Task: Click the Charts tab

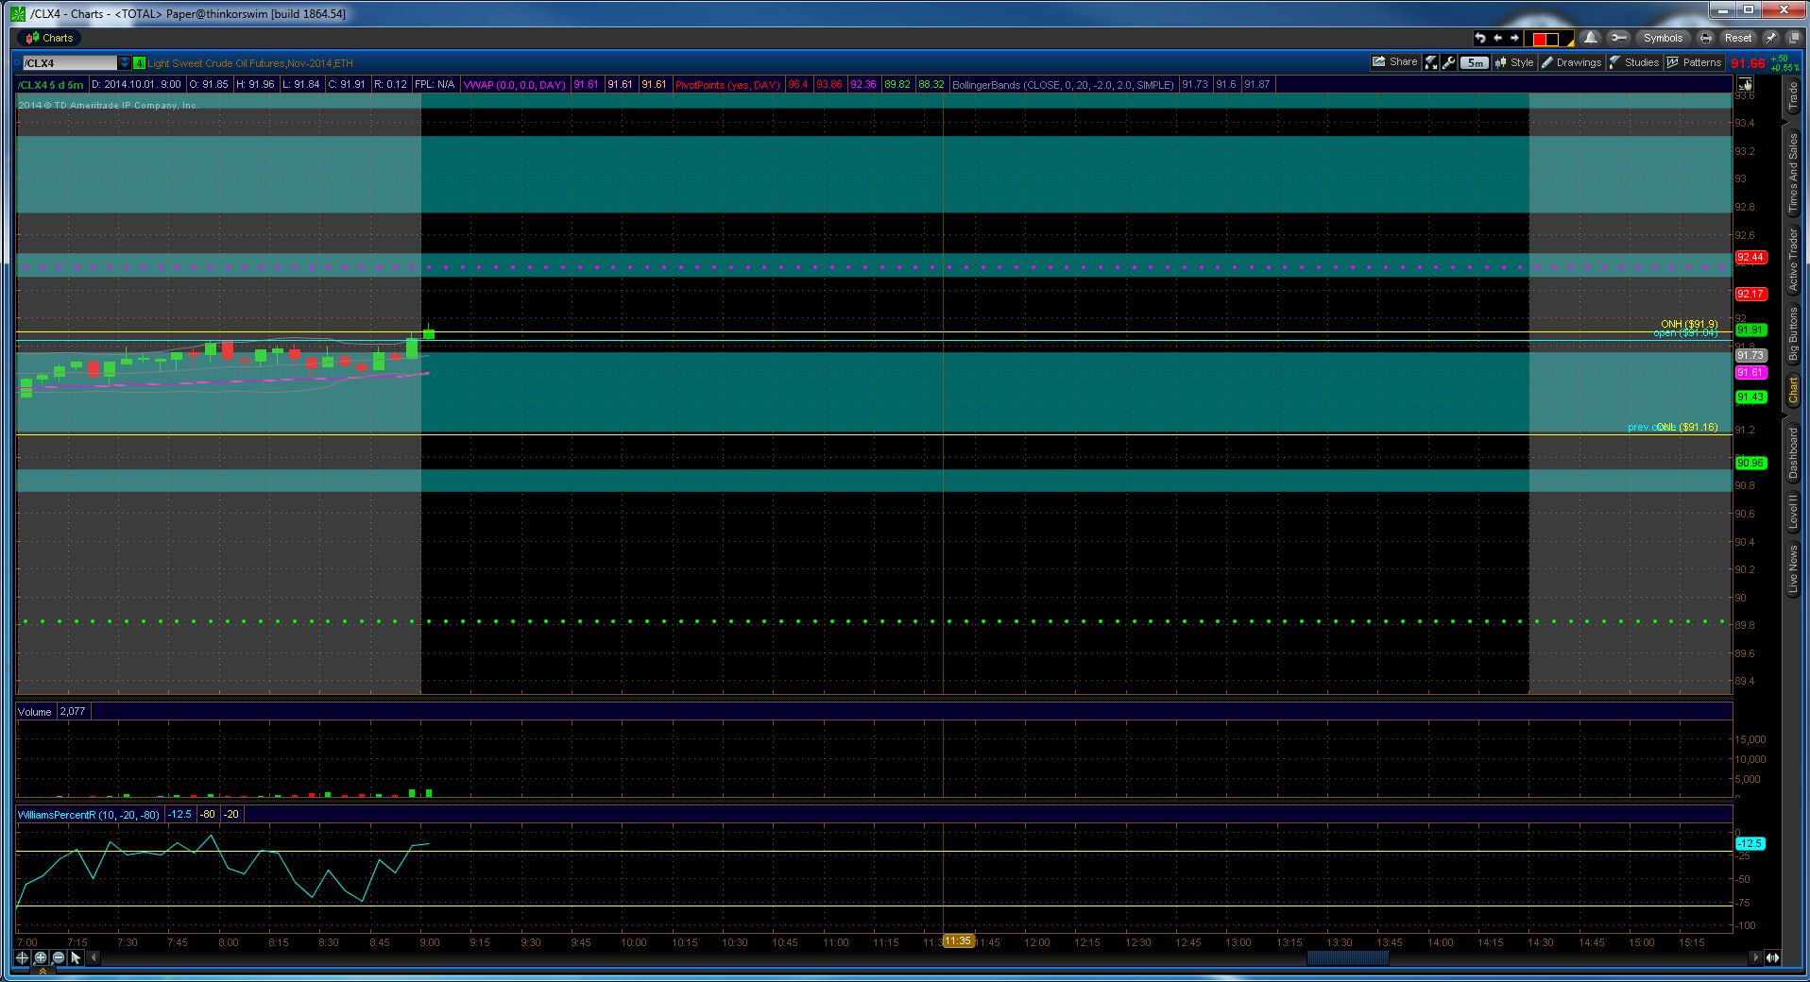Action: 48,38
